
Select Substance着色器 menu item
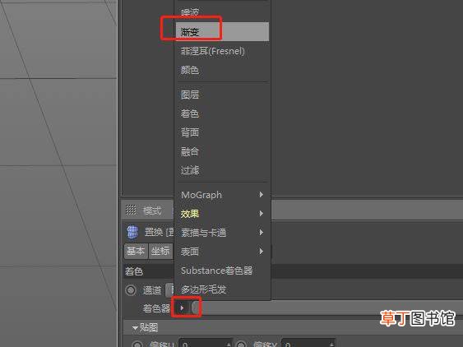click(222, 271)
